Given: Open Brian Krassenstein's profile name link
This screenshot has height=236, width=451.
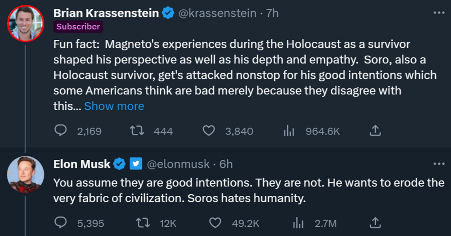Looking at the screenshot, I should click(x=106, y=13).
